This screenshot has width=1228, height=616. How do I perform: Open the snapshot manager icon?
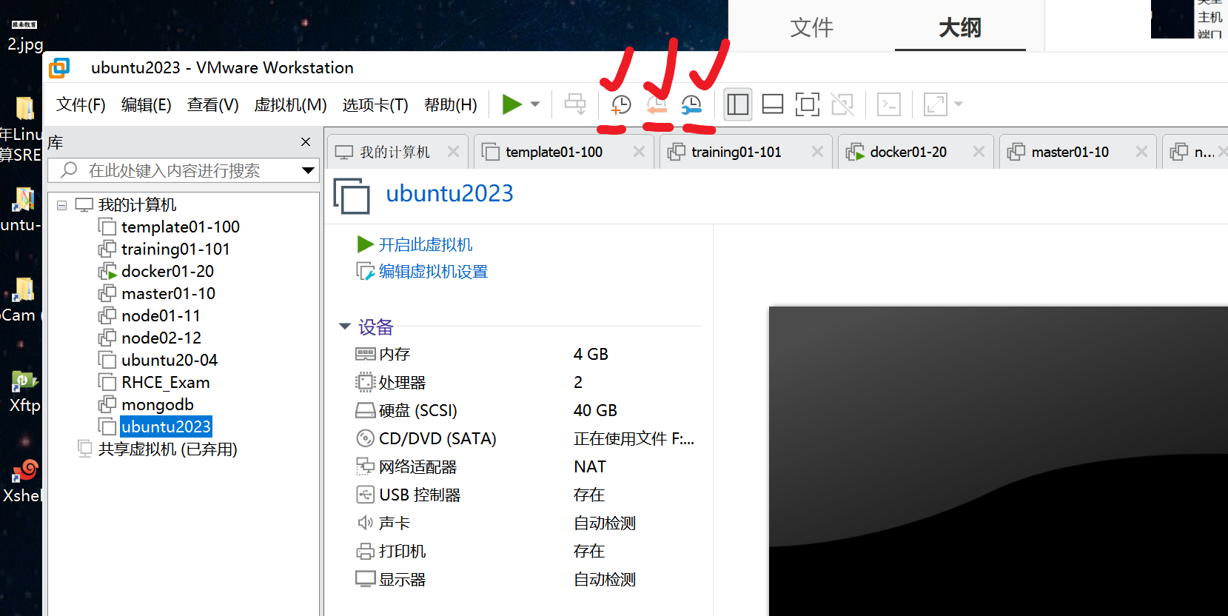(x=691, y=105)
